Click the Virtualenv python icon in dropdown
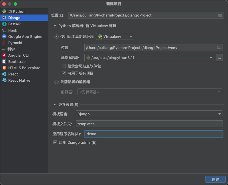 point(100,37)
